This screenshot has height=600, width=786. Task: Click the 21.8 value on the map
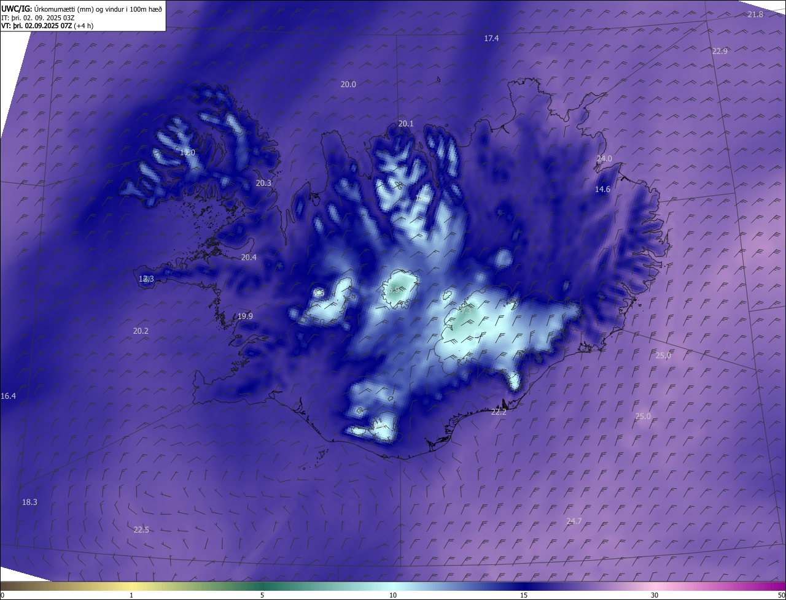pyautogui.click(x=755, y=14)
